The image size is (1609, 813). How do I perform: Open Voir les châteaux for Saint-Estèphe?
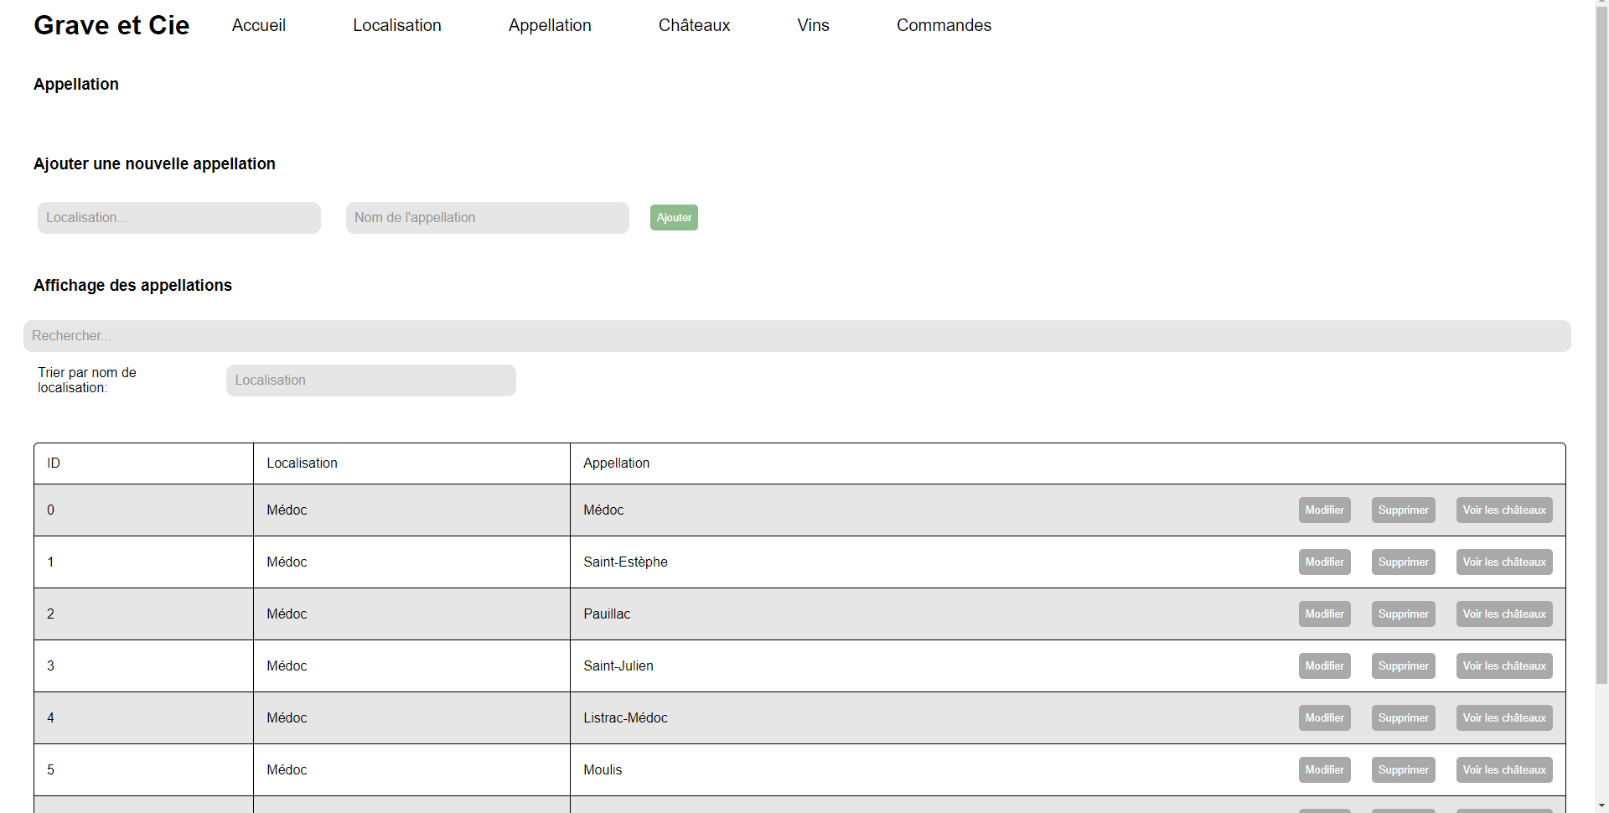tap(1504, 562)
